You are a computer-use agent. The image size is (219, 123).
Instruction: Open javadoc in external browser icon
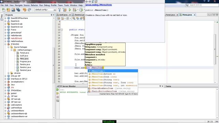(93, 1)
